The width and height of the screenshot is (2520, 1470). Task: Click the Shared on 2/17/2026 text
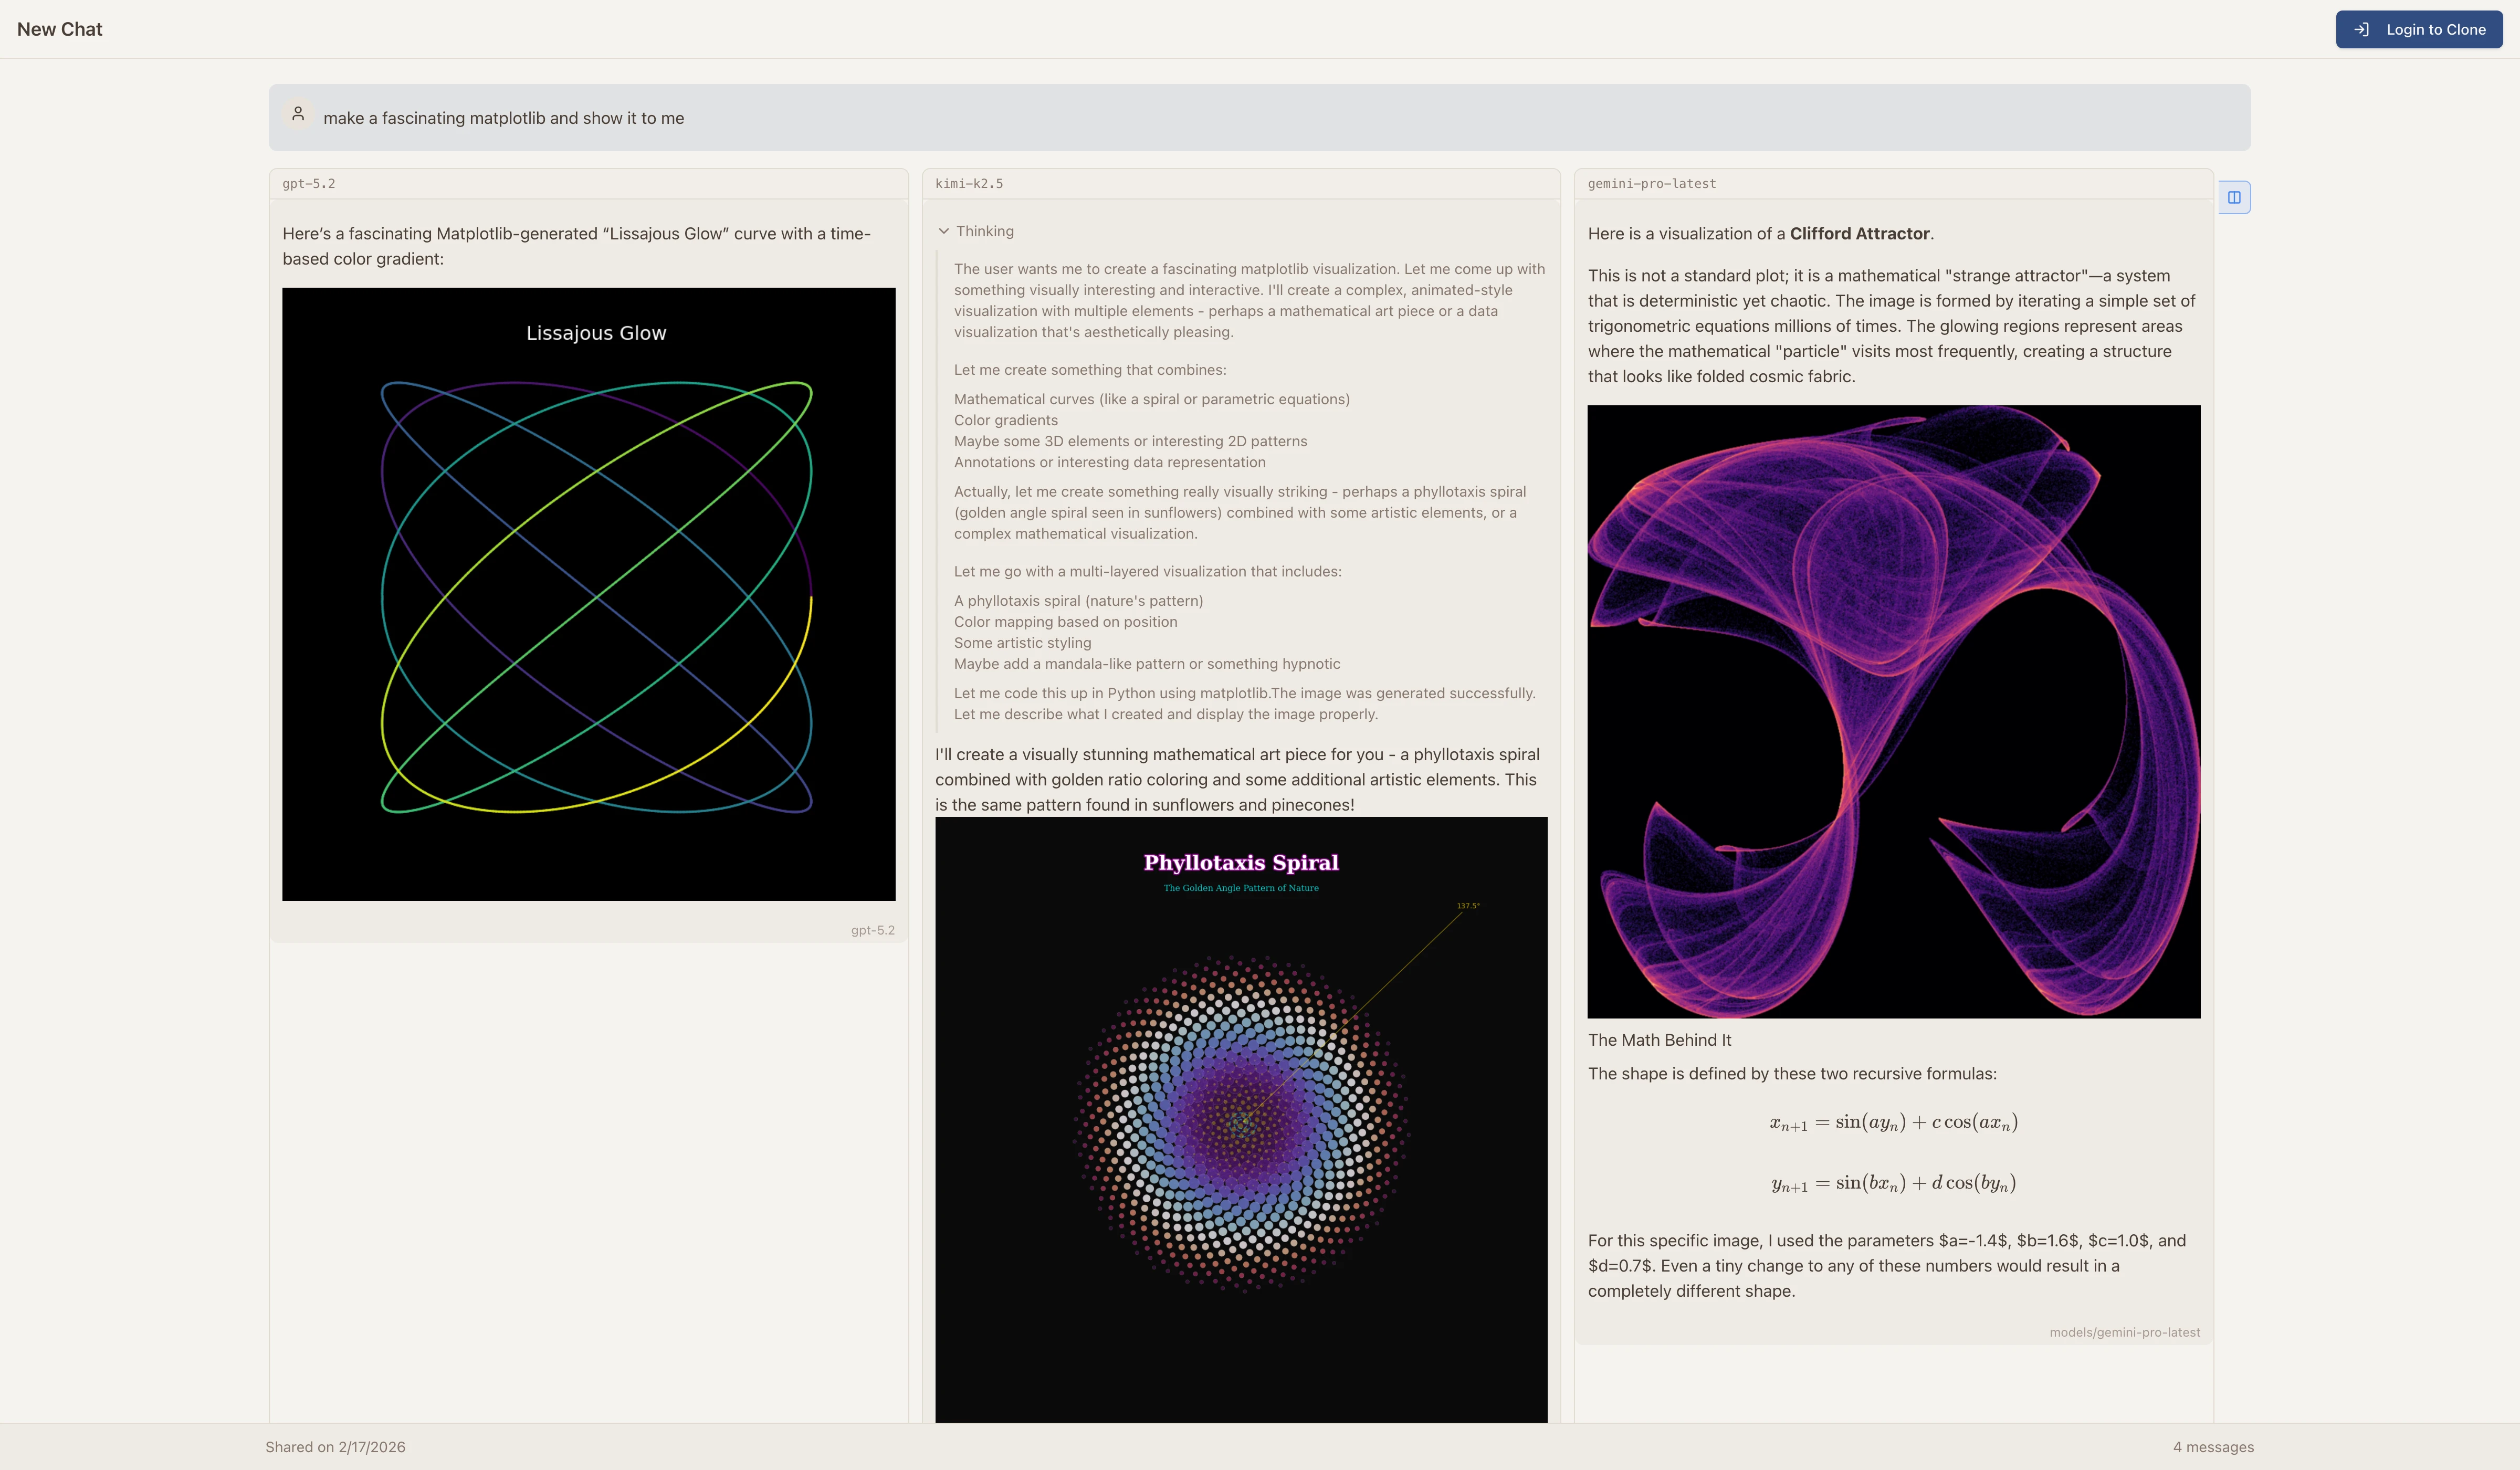(335, 1447)
